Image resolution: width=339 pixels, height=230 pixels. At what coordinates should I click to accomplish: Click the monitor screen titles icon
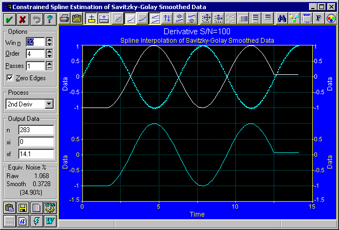(306, 19)
